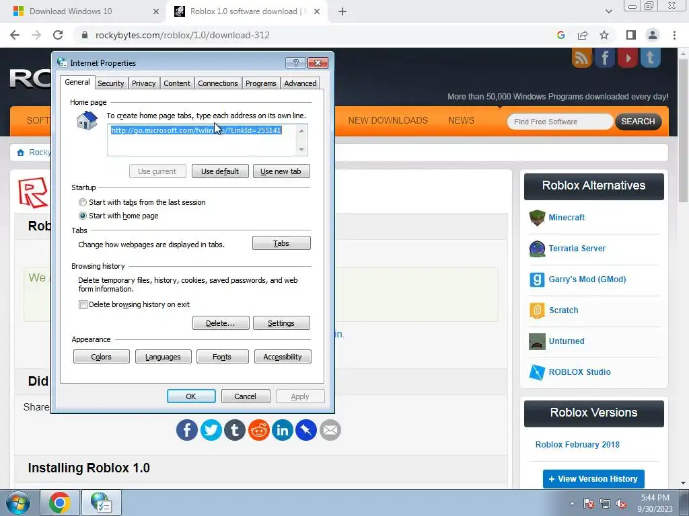
Task: Click Chrome icon in the taskbar
Action: [60, 503]
